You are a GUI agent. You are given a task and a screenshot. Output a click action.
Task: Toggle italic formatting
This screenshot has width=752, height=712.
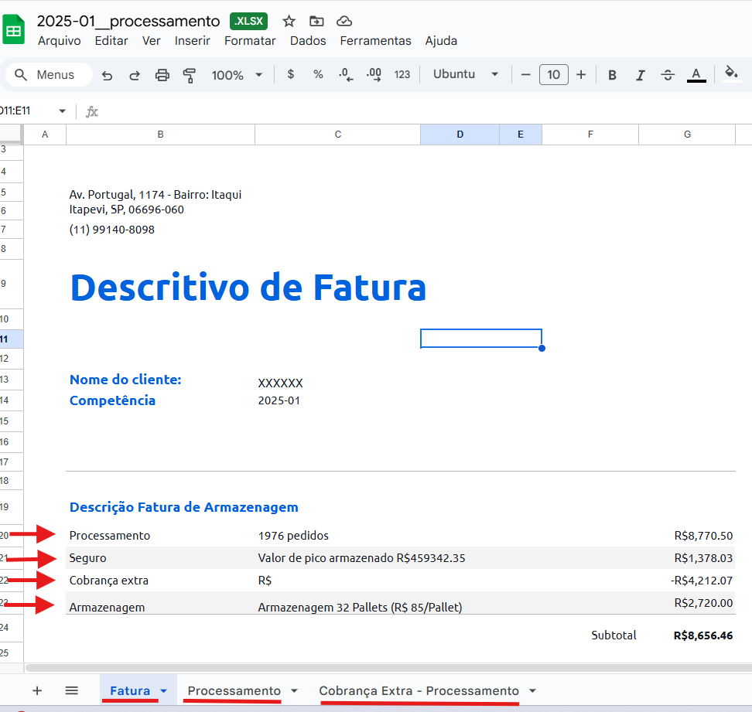[640, 74]
